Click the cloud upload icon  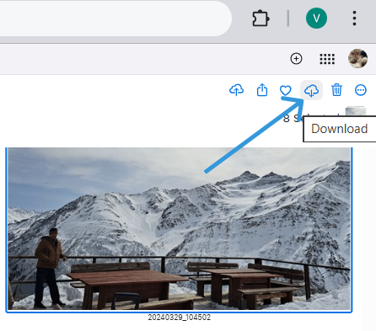point(236,90)
